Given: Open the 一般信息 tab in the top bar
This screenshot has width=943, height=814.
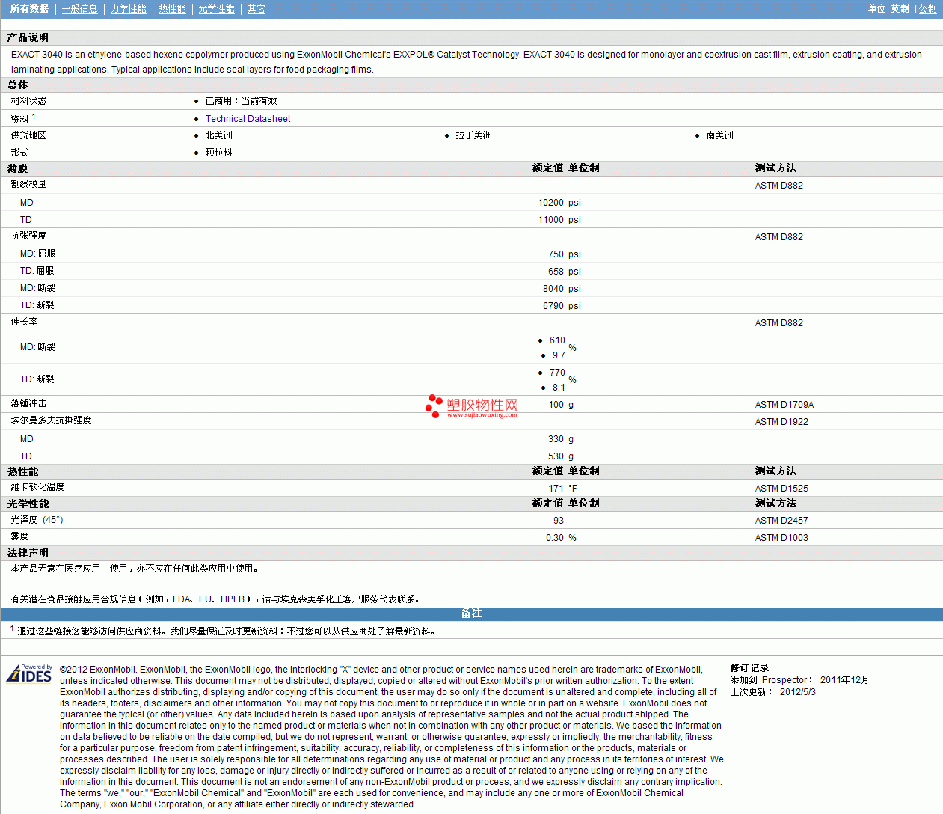Looking at the screenshot, I should tap(80, 9).
